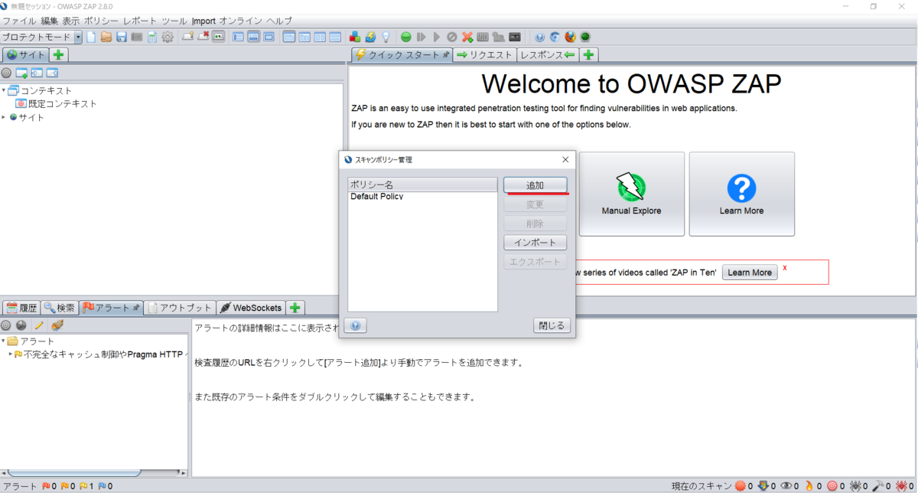918x493 pixels.
Task: Click the Learn More question mark button
Action: tap(741, 194)
